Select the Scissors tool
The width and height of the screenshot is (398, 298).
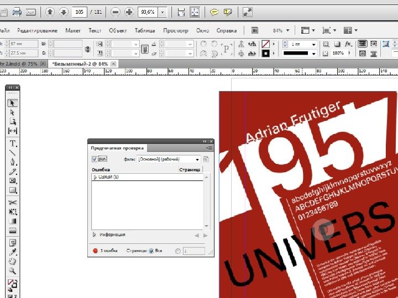pyautogui.click(x=12, y=203)
